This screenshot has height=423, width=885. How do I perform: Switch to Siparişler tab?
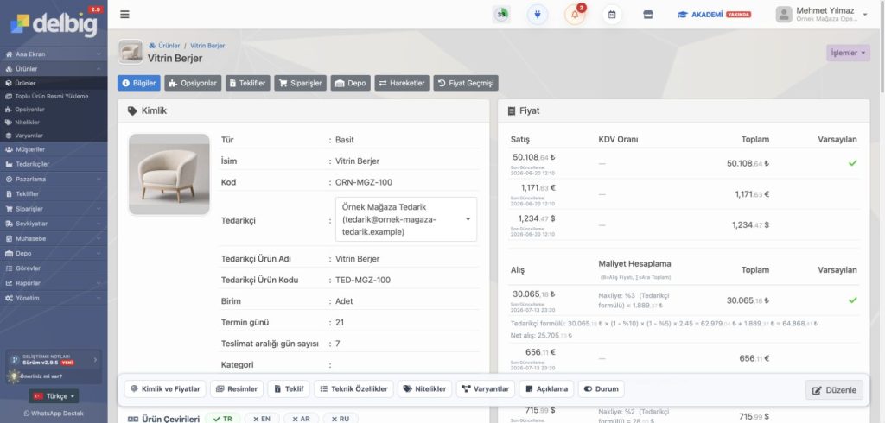coord(300,83)
